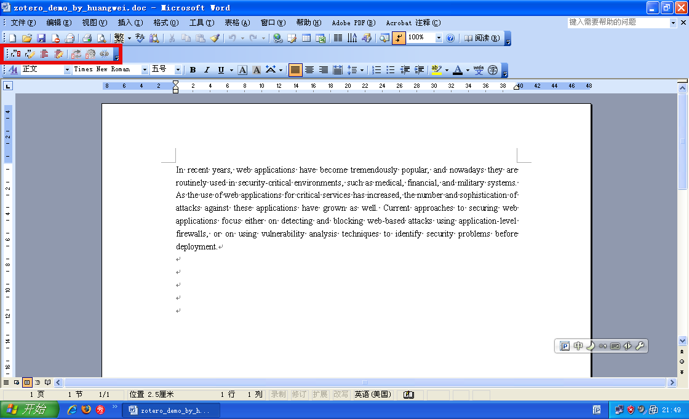689x419 pixels.
Task: Apply numbered list formatting
Action: click(376, 70)
